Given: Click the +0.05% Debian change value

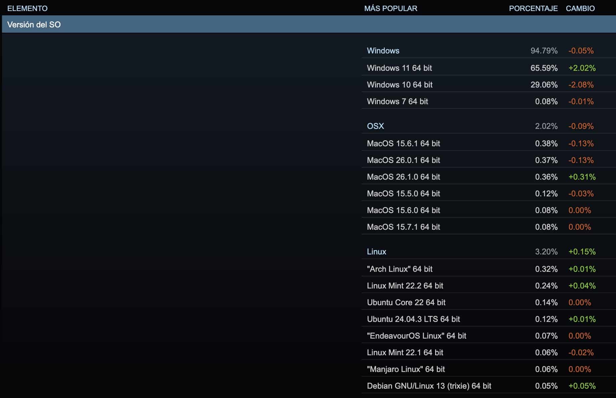Looking at the screenshot, I should click(x=582, y=386).
